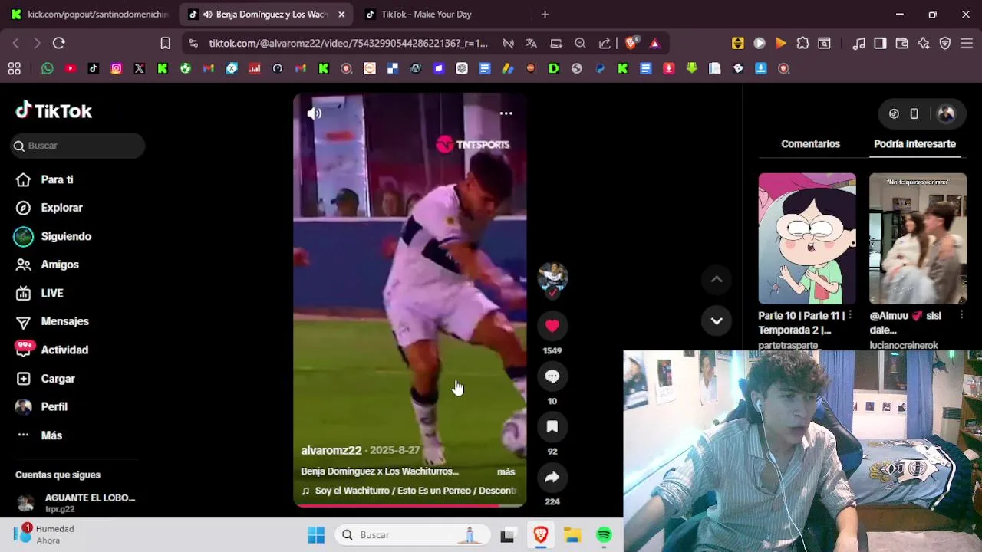This screenshot has height=552, width=982.
Task: Go to the next video arrow
Action: pyautogui.click(x=717, y=321)
